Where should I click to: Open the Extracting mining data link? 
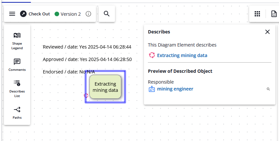point(182,55)
